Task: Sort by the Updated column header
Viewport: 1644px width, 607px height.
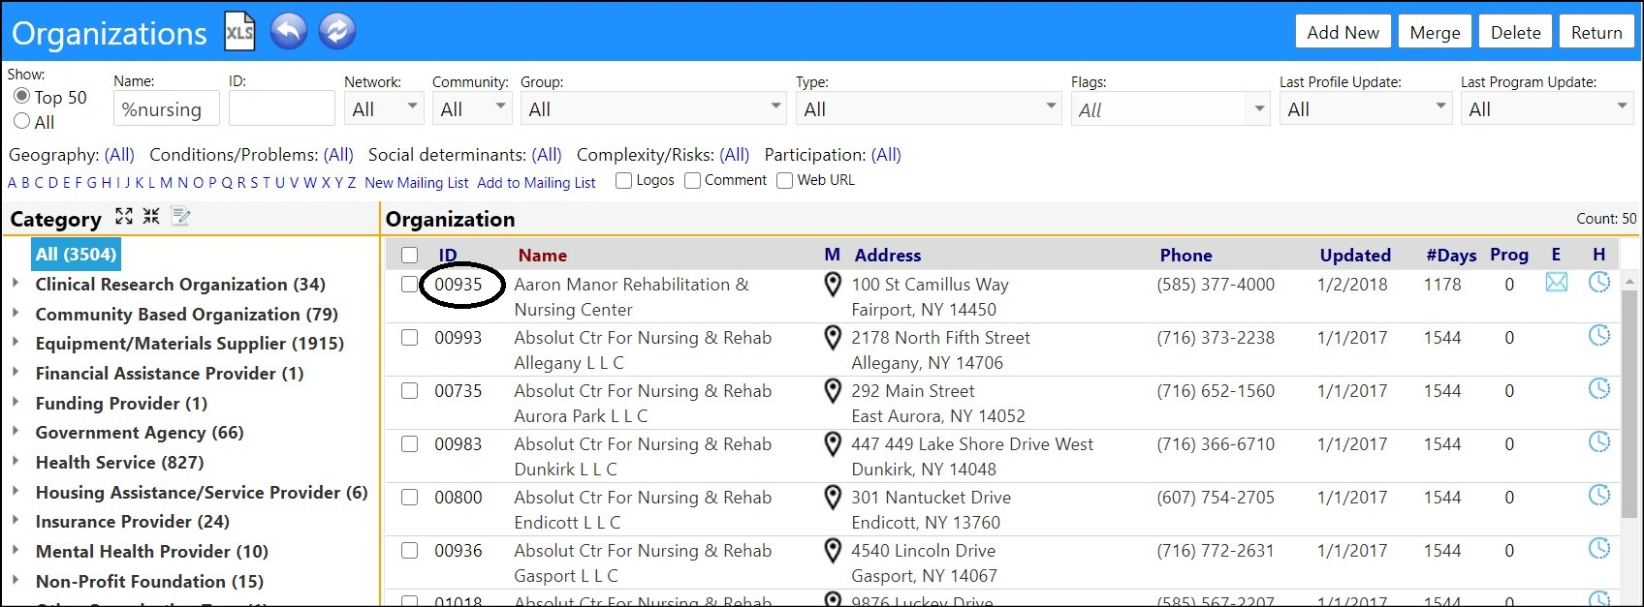Action: [x=1354, y=256]
